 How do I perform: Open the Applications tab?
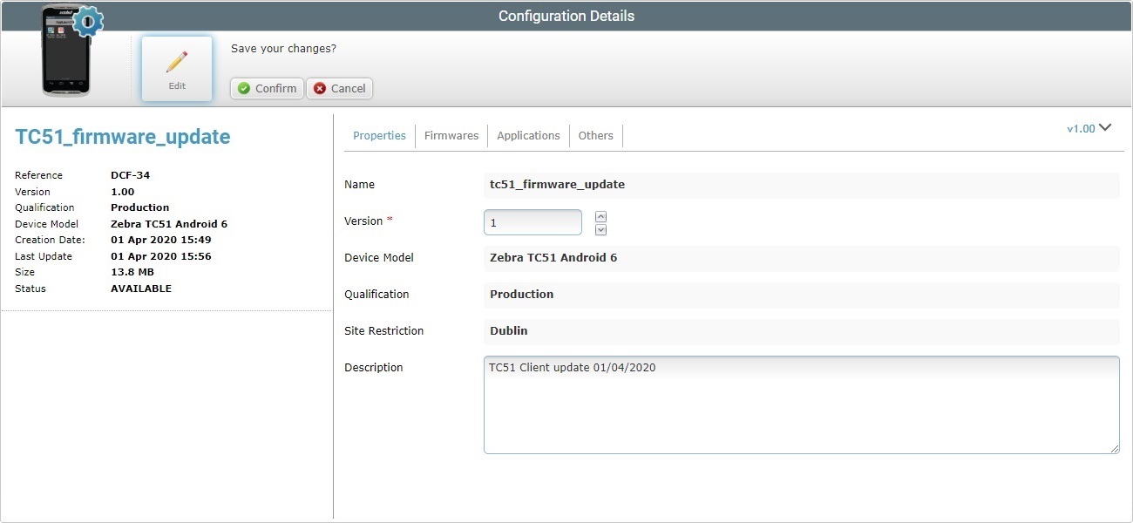(x=527, y=135)
